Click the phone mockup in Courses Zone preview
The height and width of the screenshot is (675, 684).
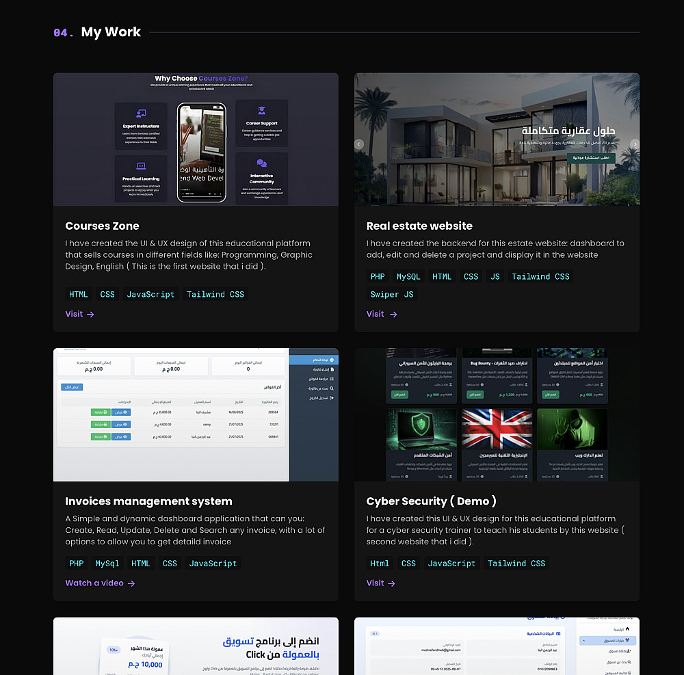click(202, 153)
